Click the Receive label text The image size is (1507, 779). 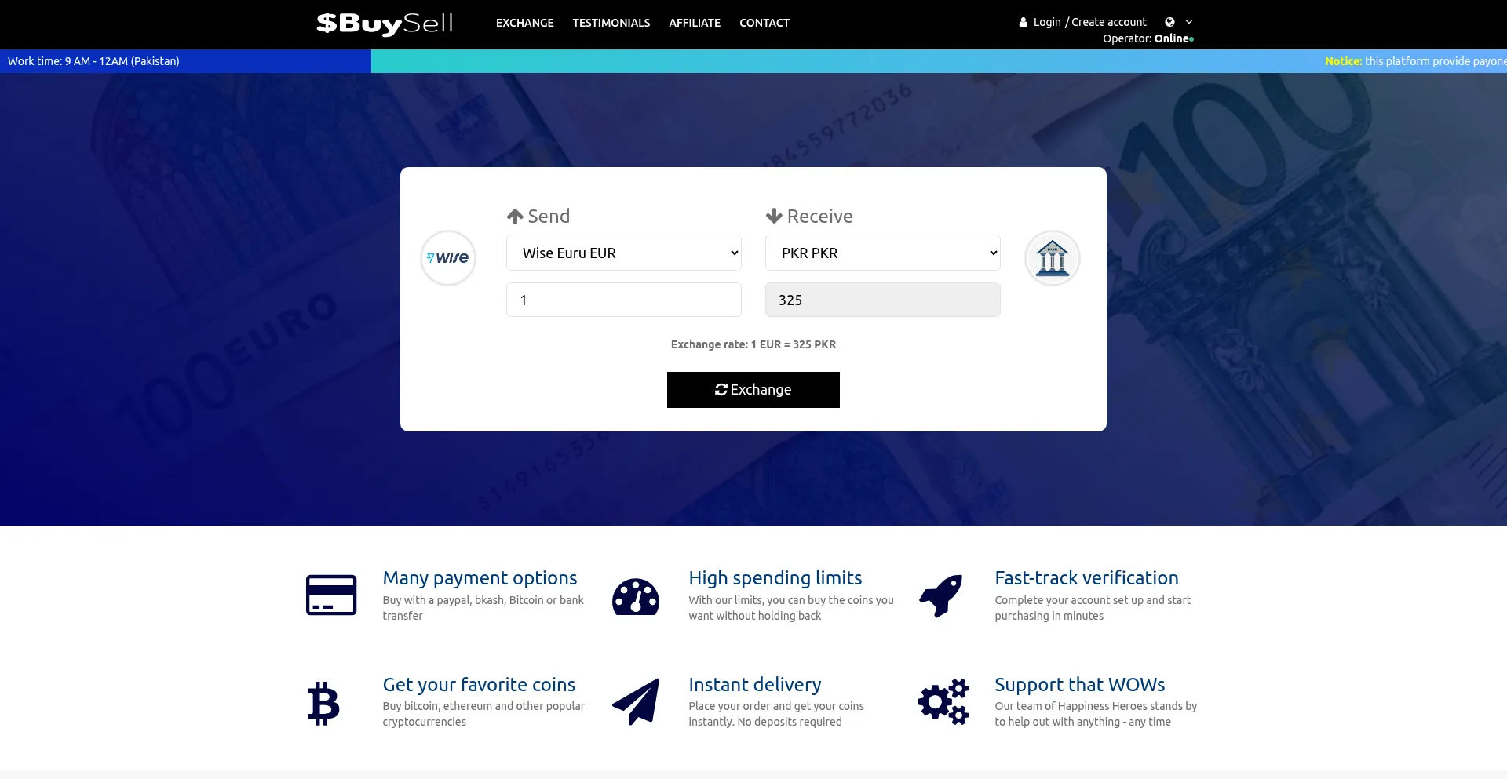click(819, 217)
